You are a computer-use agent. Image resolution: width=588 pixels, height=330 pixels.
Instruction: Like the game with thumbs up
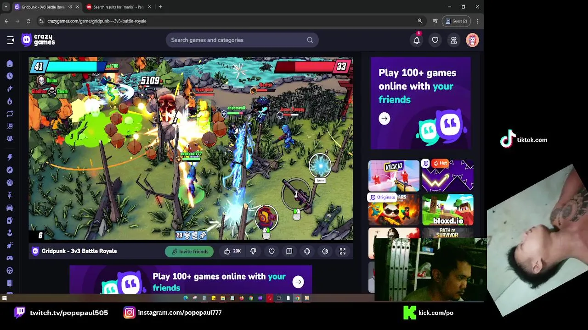tap(232, 251)
